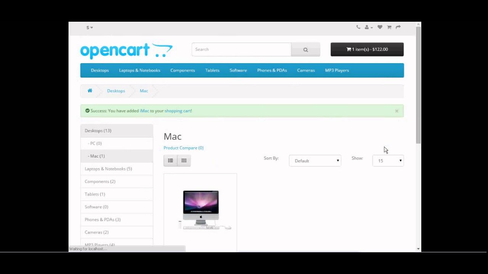Select PC (0) subcategory
This screenshot has height=274, width=488.
coord(117,143)
